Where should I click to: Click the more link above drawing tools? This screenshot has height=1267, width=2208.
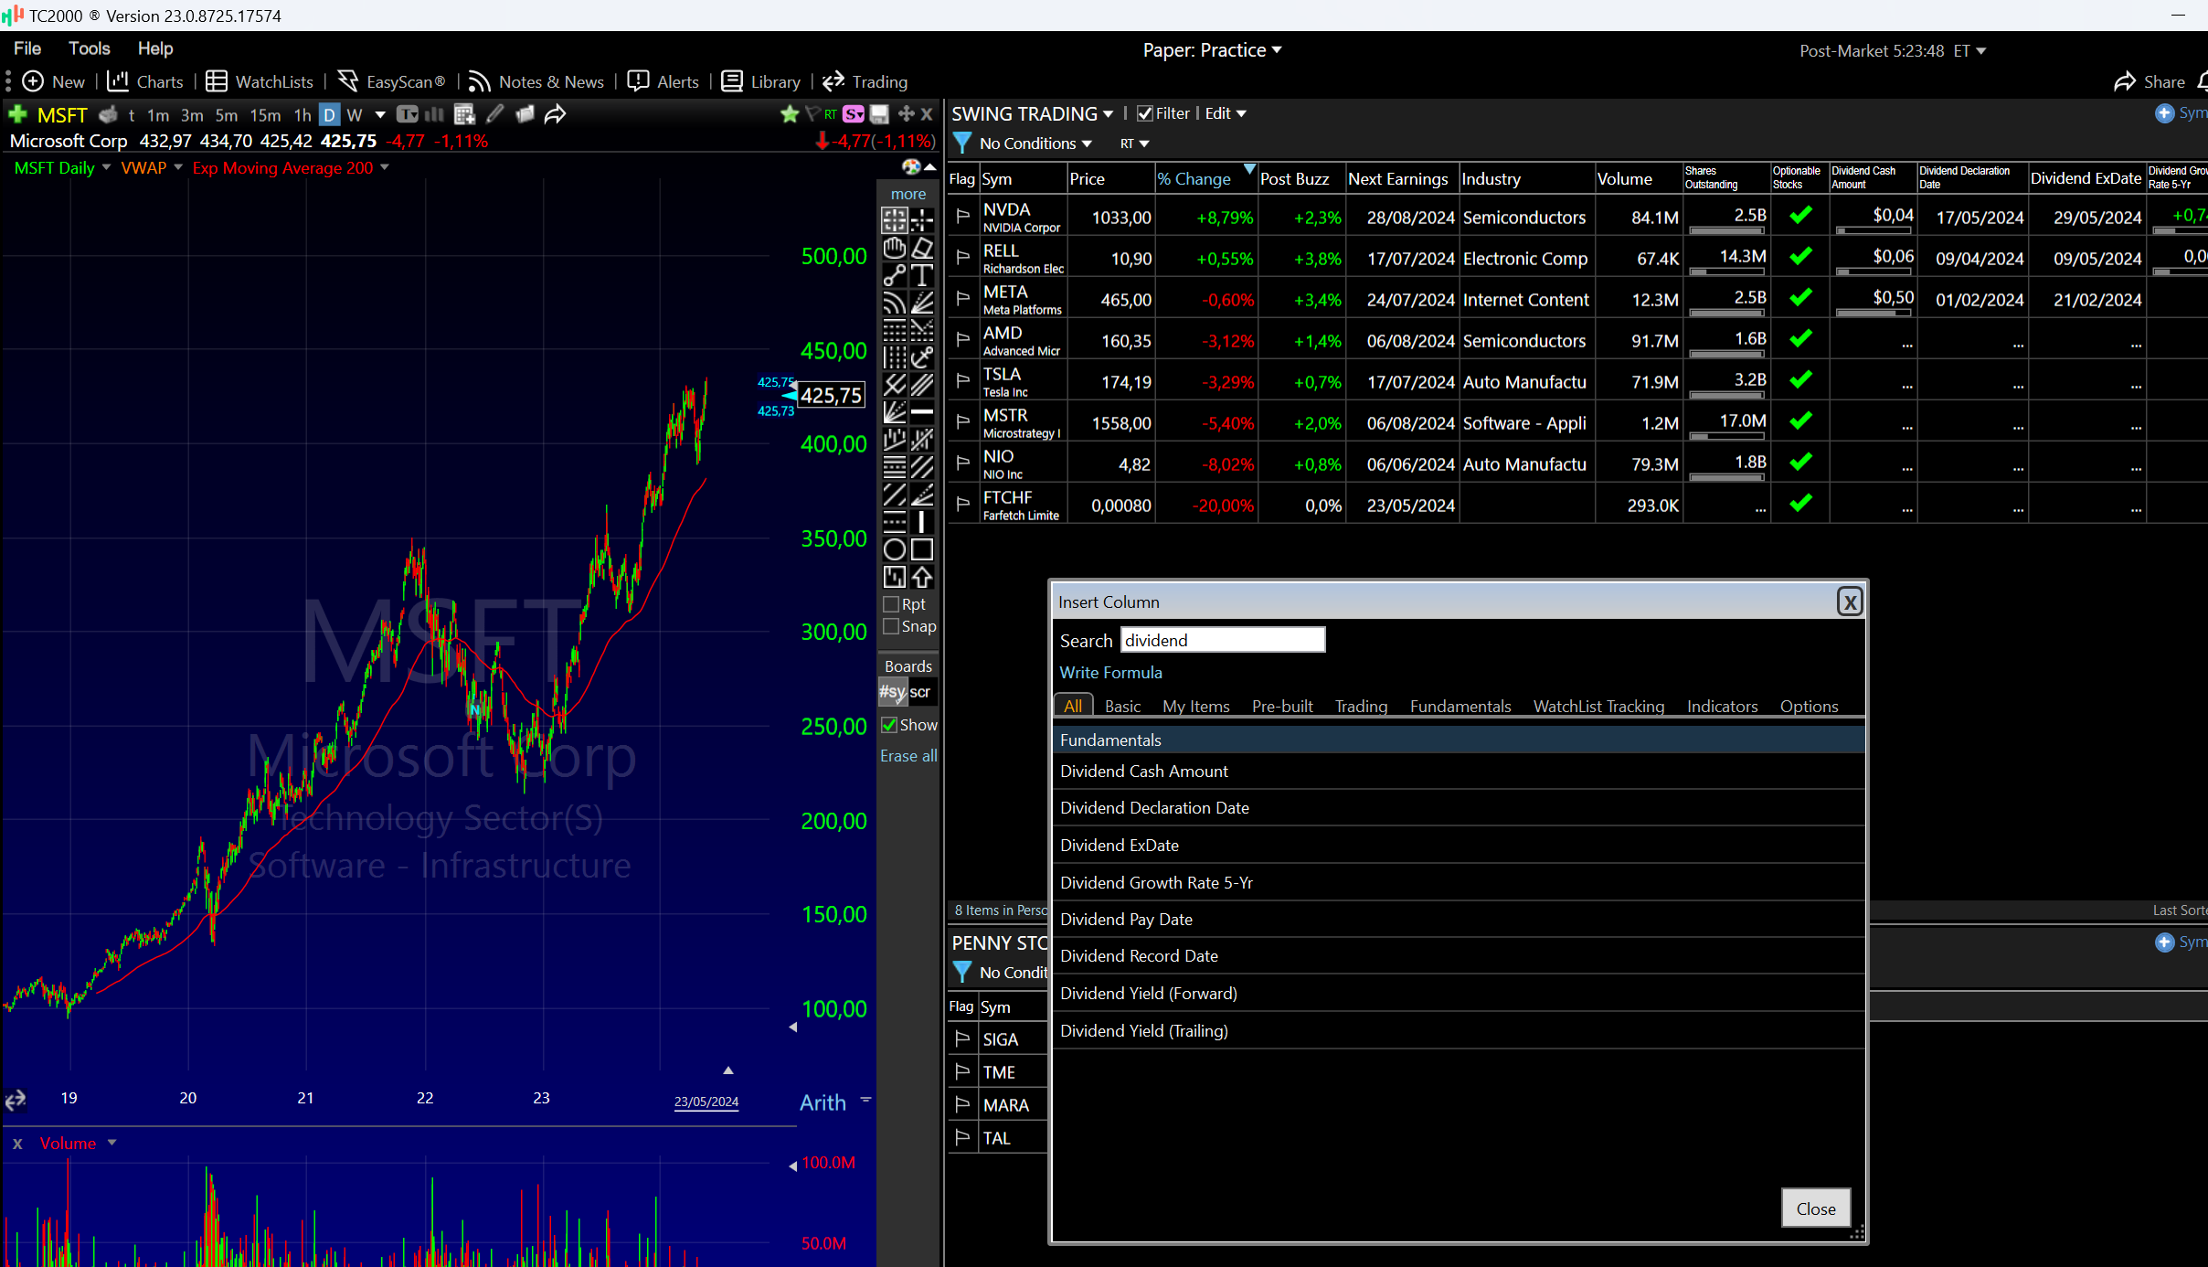908,194
